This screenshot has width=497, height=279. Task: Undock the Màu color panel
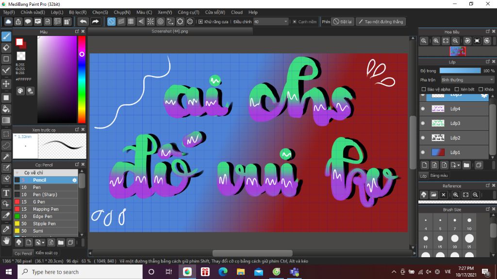point(77,31)
